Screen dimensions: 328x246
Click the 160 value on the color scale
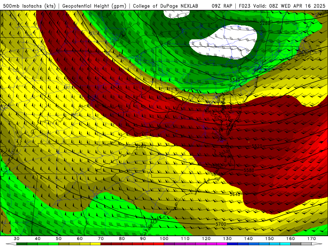click(290, 239)
